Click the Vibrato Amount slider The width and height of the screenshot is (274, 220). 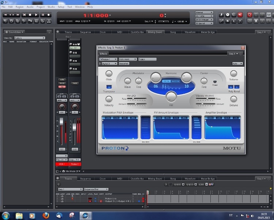(x=206, y=104)
